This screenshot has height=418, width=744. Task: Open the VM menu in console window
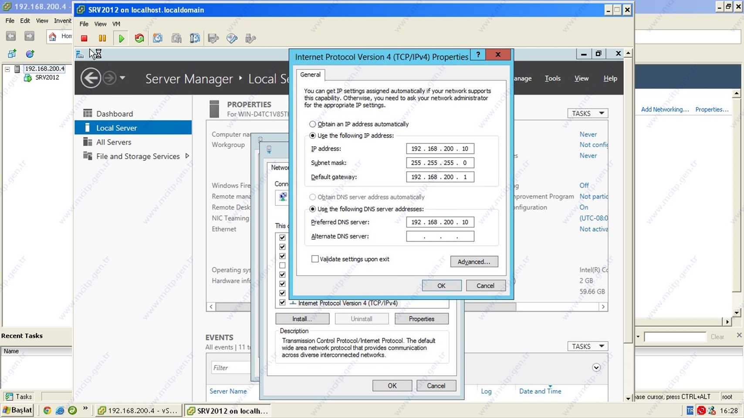pyautogui.click(x=116, y=24)
